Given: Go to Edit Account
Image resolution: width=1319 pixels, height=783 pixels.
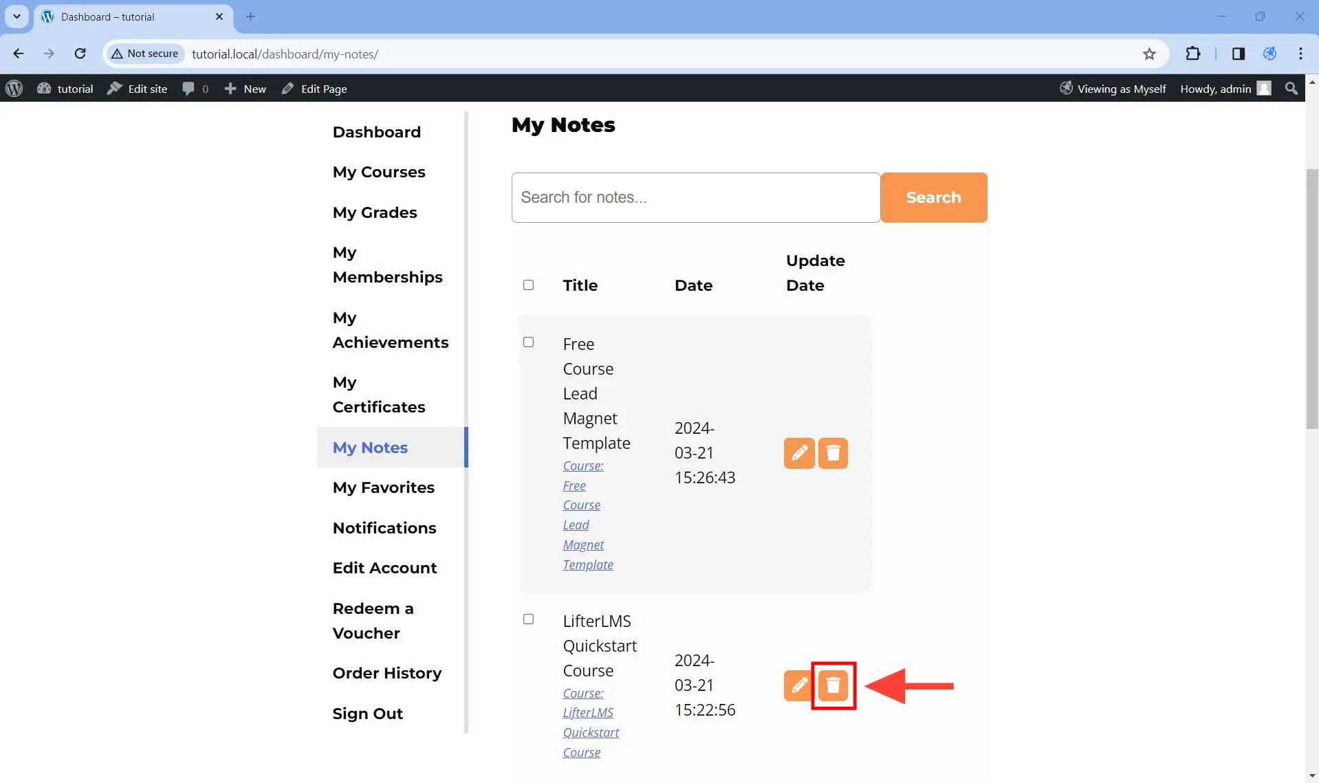Looking at the screenshot, I should 385,568.
